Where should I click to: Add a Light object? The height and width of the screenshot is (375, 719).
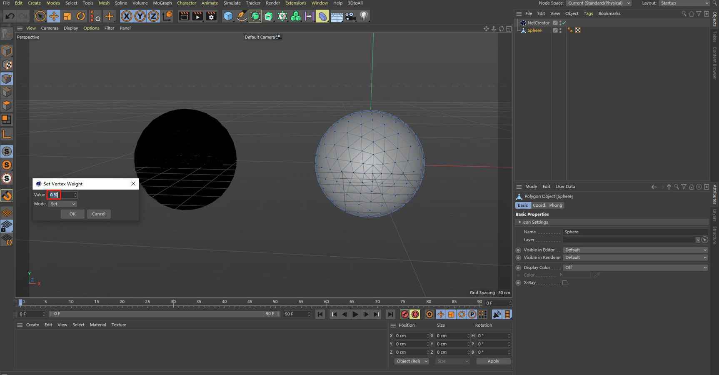(x=364, y=16)
